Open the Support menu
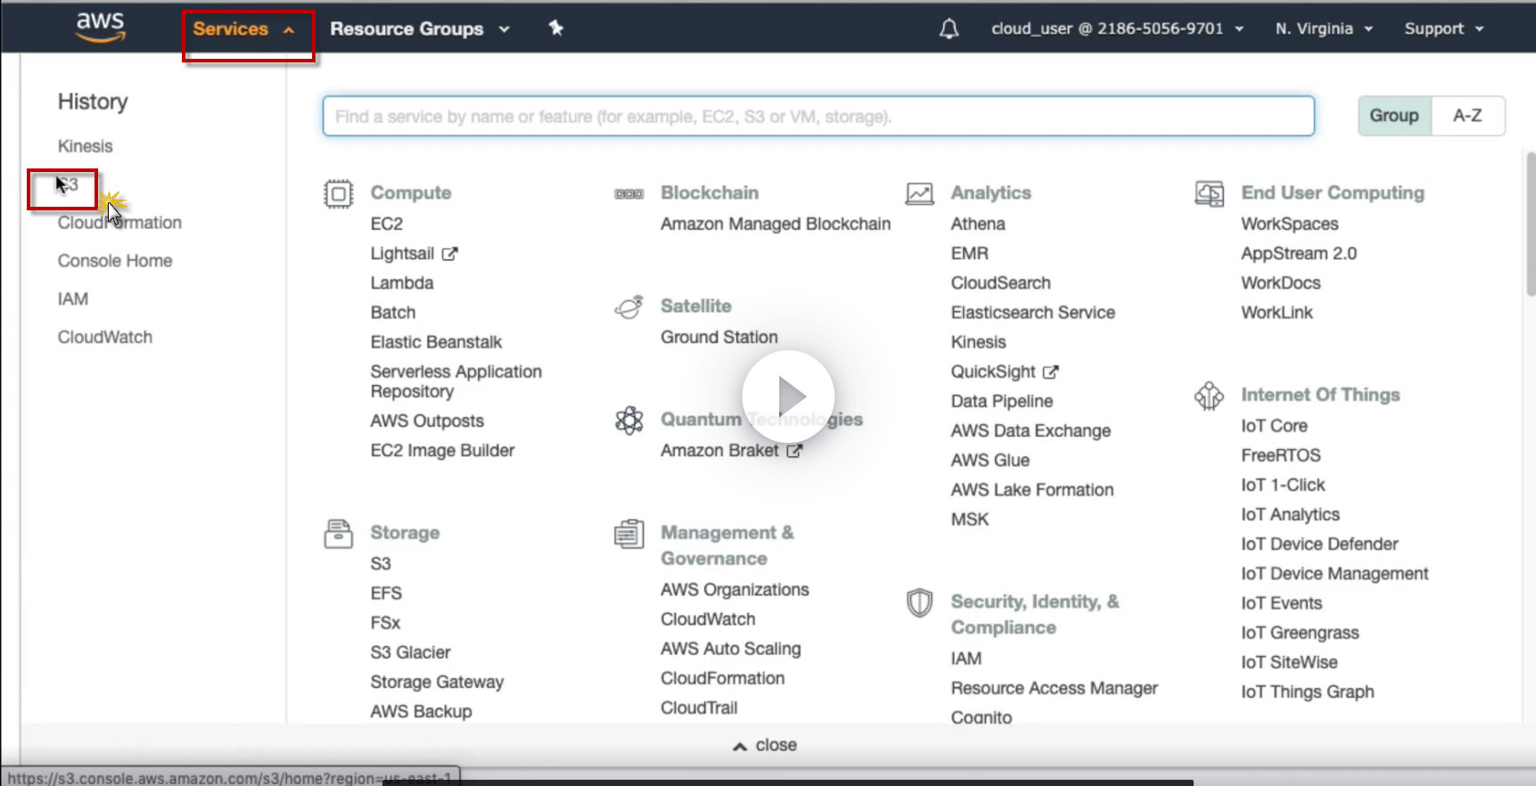 (1443, 29)
